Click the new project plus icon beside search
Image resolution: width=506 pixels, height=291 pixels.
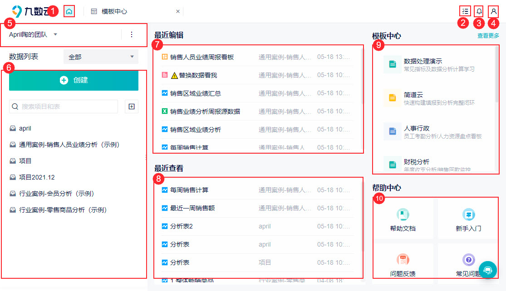[x=132, y=107]
